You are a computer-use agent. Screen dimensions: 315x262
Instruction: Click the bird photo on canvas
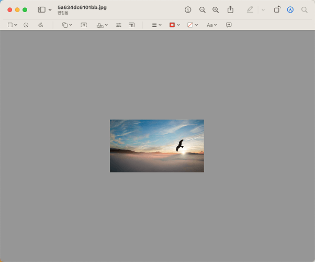[156, 146]
